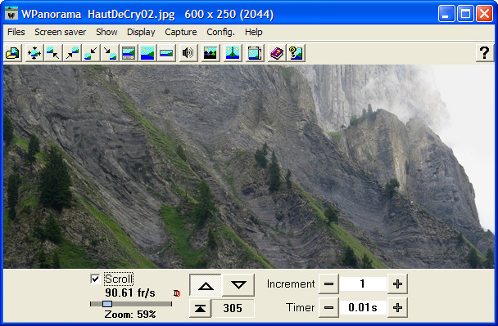
Task: Click the zoom slider thumb
Action: [107, 304]
